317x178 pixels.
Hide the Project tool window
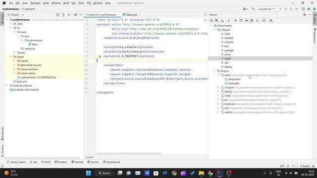click(x=81, y=15)
